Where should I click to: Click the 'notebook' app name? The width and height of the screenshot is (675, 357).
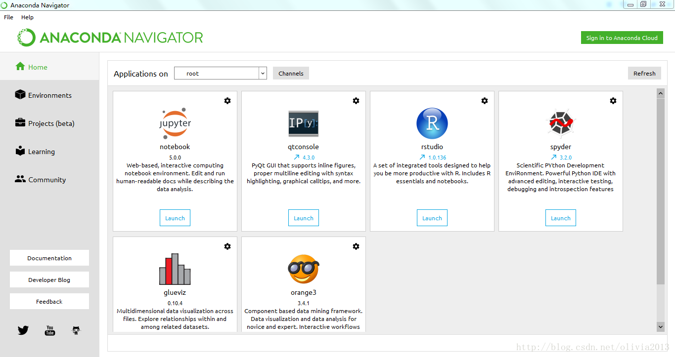(175, 147)
